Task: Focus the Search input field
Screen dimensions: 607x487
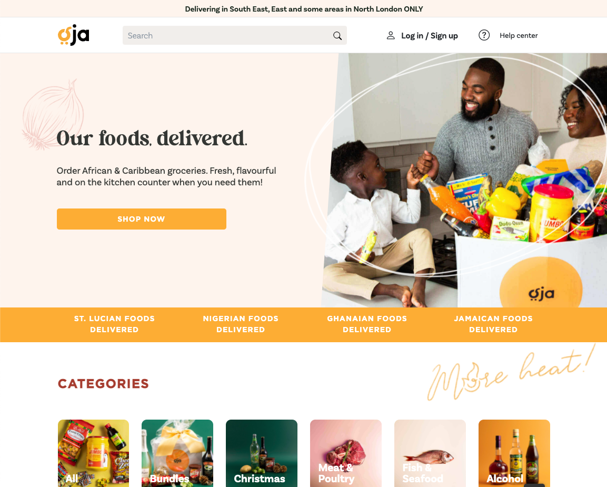Action: [235, 36]
